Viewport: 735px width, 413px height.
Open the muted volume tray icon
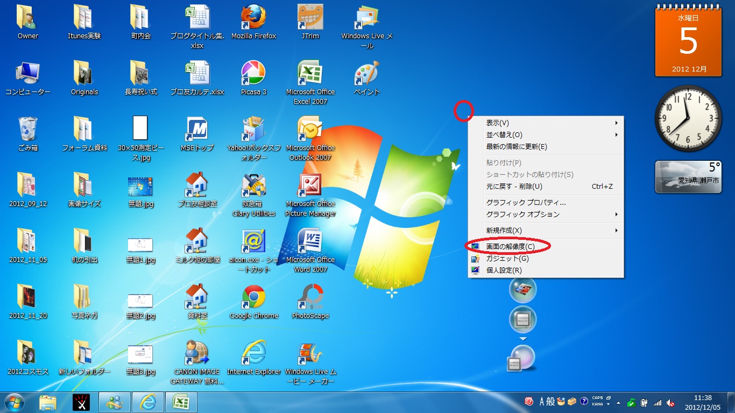click(x=670, y=402)
